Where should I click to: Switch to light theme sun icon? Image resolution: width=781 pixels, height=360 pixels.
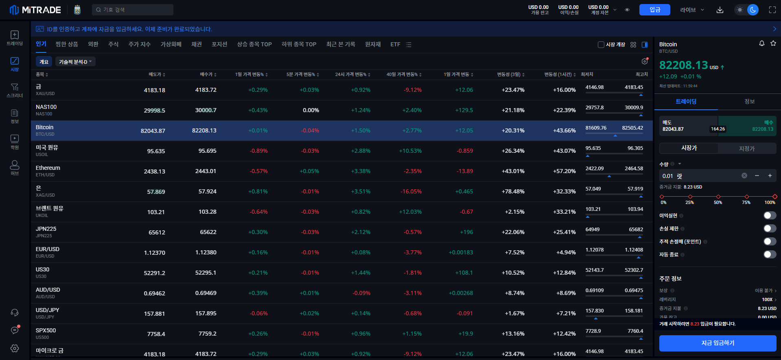click(740, 10)
